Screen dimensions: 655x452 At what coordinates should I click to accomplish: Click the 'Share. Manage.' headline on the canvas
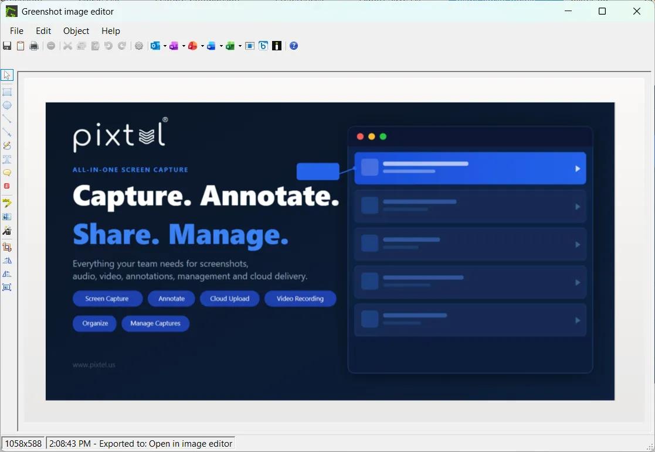point(181,235)
